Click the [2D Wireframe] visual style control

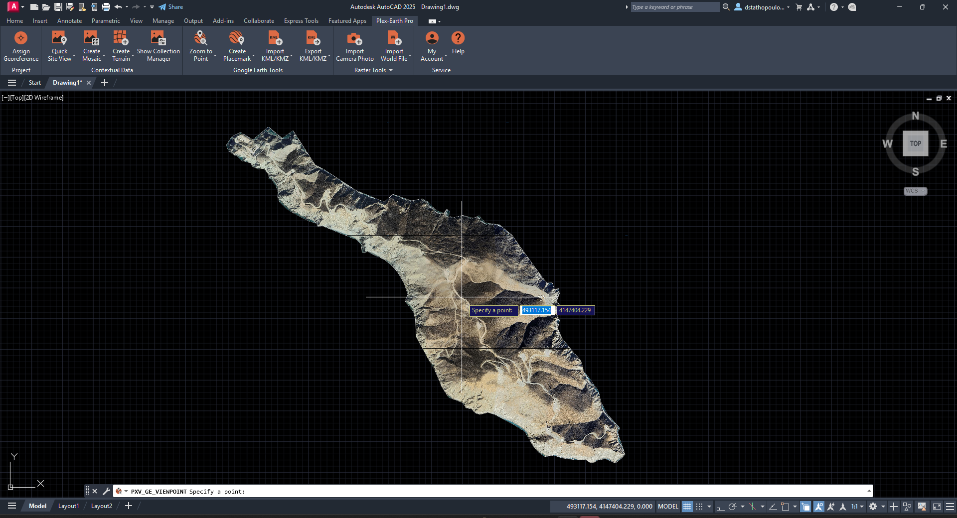tap(44, 98)
